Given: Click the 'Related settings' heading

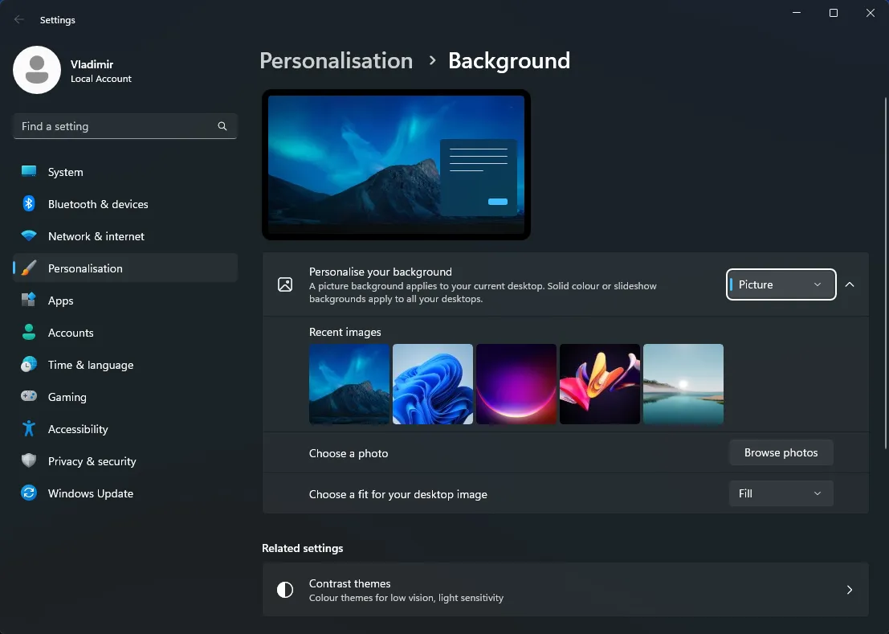Looking at the screenshot, I should 302,548.
